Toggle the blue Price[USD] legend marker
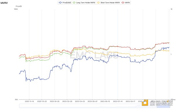 (x=60, y=2)
